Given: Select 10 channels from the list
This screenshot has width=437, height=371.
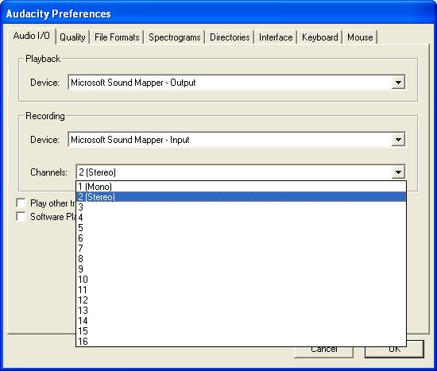Looking at the screenshot, I should tap(241, 280).
